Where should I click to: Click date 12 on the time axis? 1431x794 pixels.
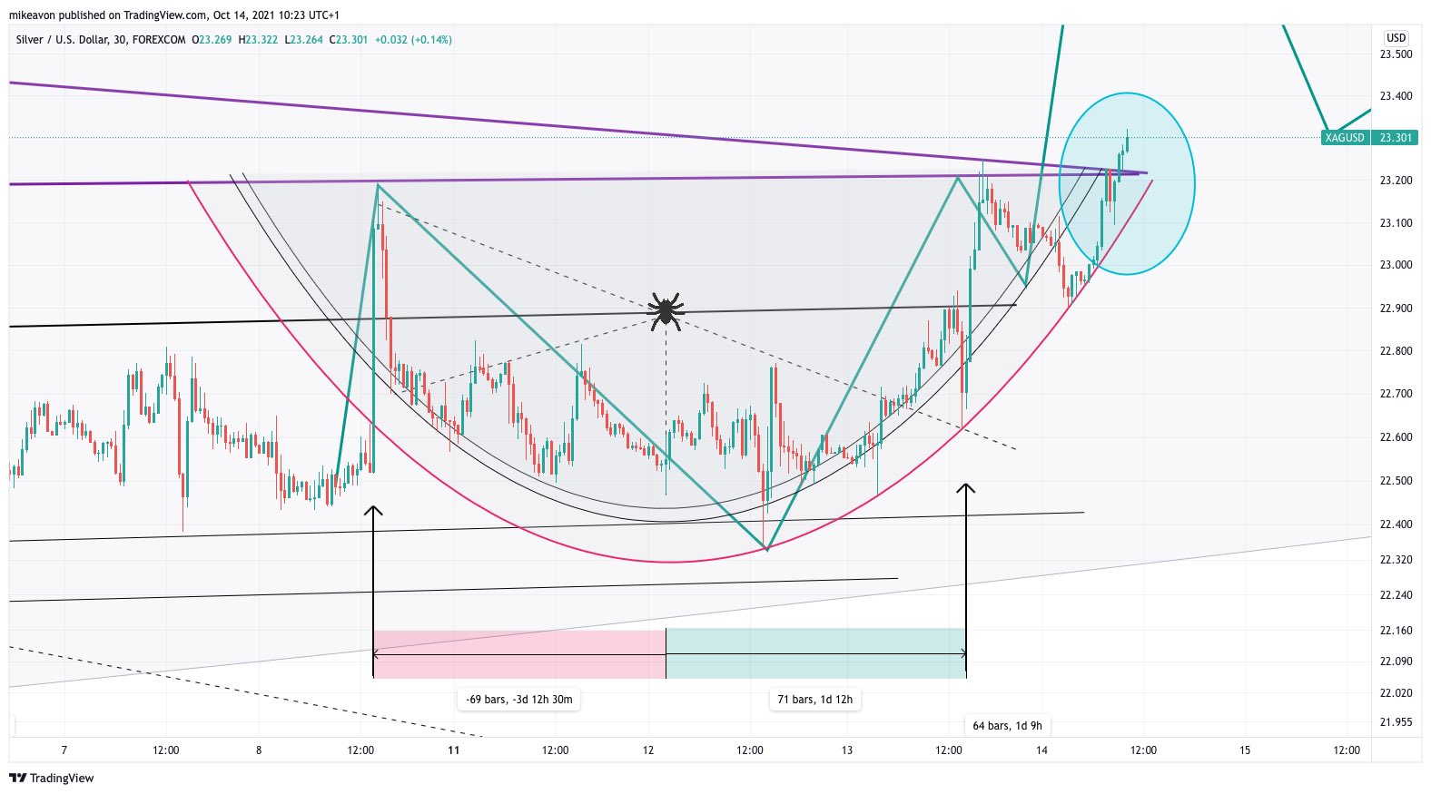tap(648, 750)
